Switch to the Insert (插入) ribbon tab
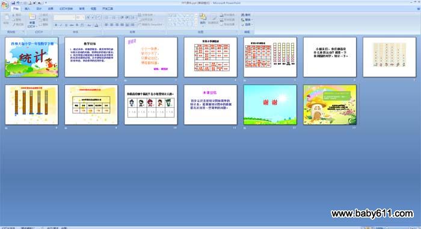 [27, 8]
